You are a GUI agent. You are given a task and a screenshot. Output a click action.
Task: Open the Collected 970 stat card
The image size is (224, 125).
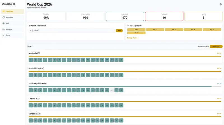[x=125, y=16]
